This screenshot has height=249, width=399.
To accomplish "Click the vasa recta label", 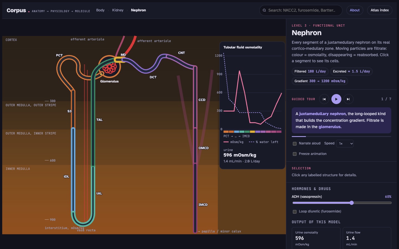I will pos(86,230).
